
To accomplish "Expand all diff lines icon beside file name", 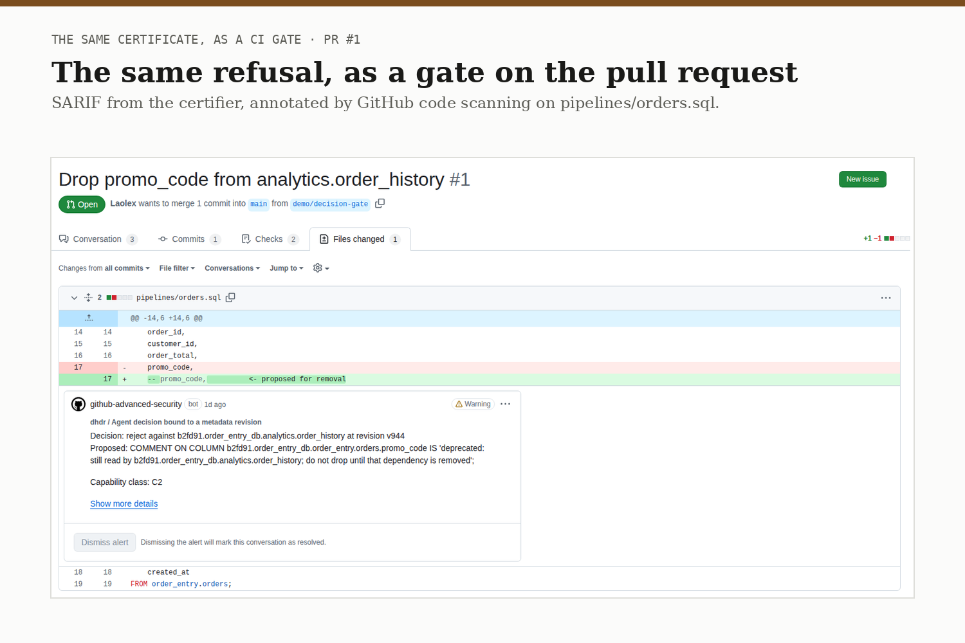I will [x=89, y=298].
